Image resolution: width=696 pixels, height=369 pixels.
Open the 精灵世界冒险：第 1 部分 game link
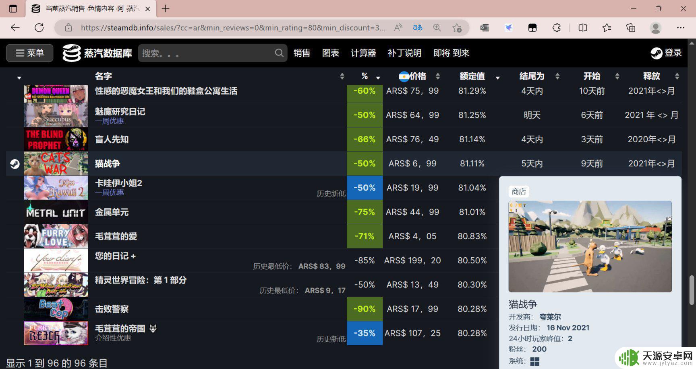[x=141, y=280]
